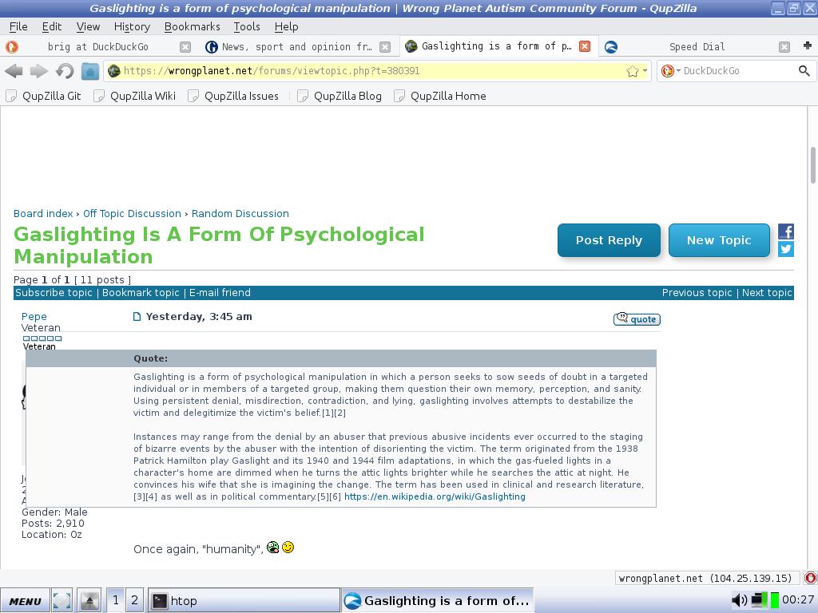Open the Bookmarks menu

[x=192, y=26]
